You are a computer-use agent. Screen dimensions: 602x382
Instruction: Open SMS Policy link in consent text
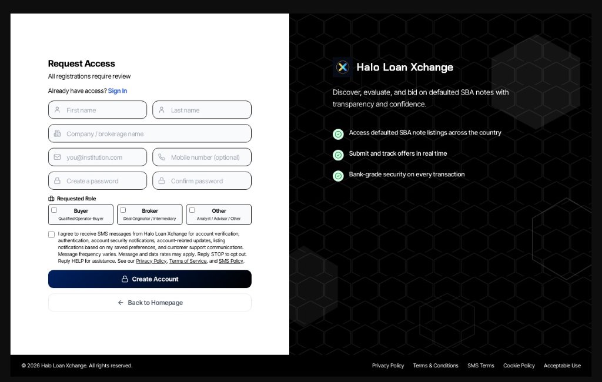coord(230,261)
